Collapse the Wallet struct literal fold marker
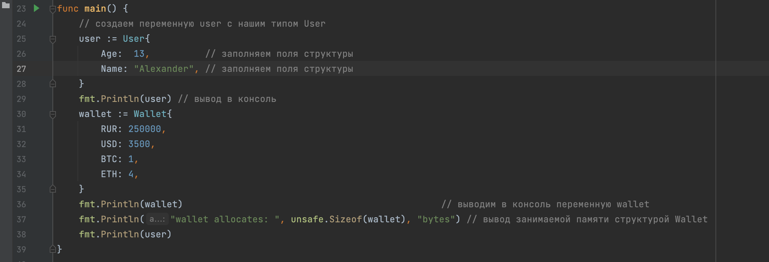 coord(53,114)
